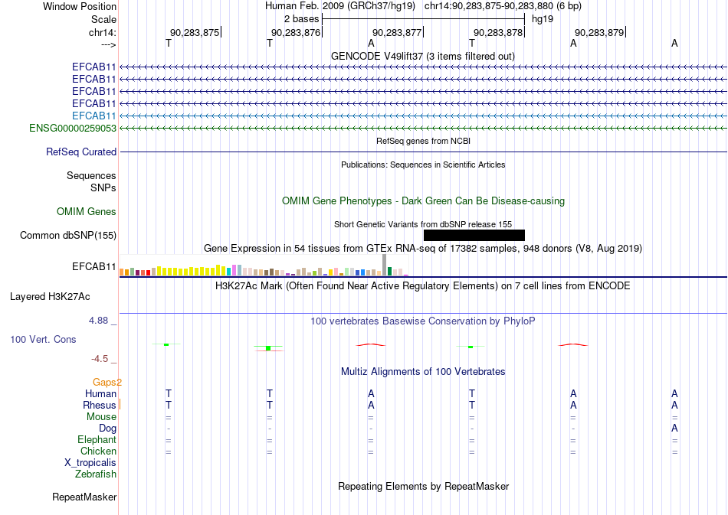Click the RefSeq Curated track label
This screenshot has height=515, width=728.
pos(81,152)
